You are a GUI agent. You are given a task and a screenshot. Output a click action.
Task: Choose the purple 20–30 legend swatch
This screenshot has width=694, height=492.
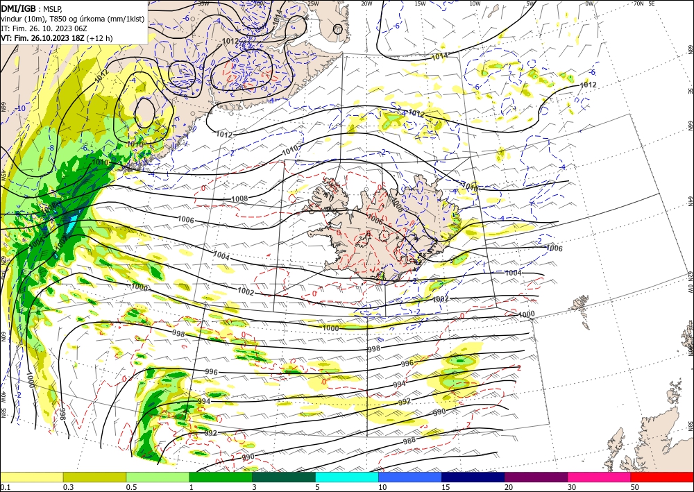(x=536, y=477)
